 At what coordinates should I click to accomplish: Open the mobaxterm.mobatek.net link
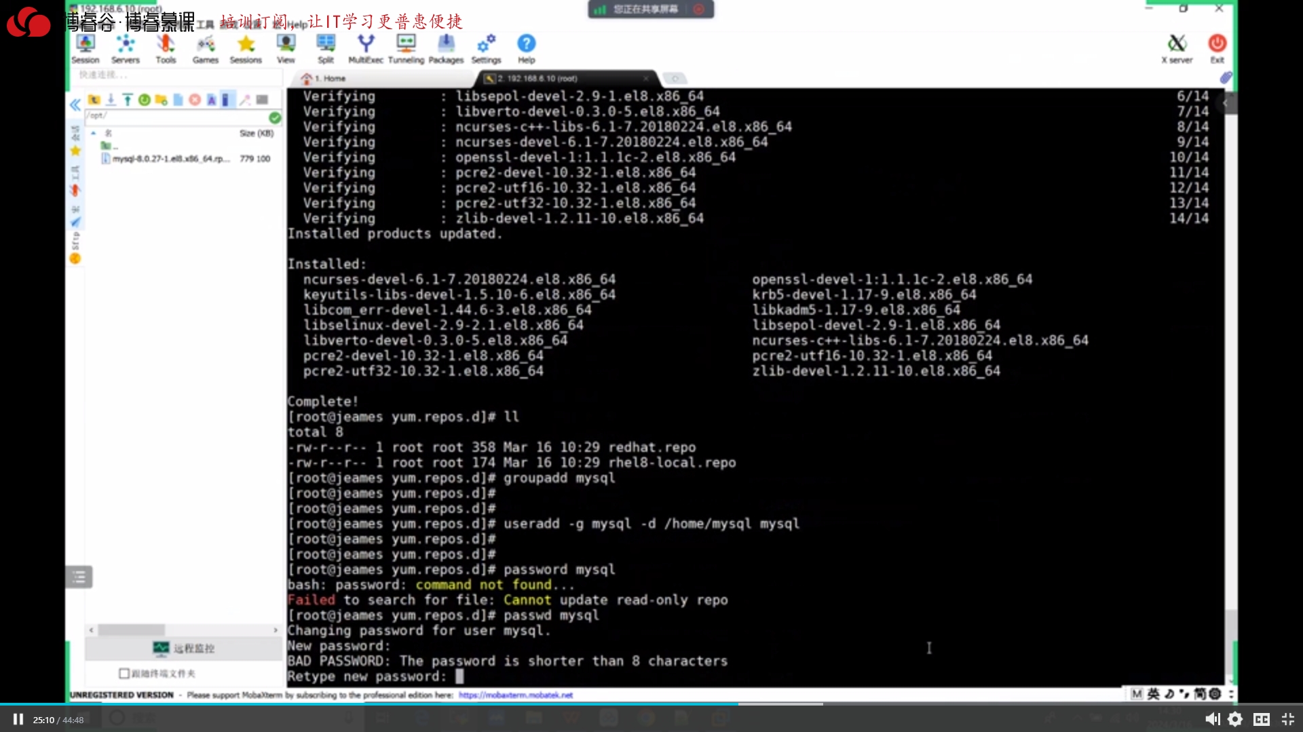515,695
